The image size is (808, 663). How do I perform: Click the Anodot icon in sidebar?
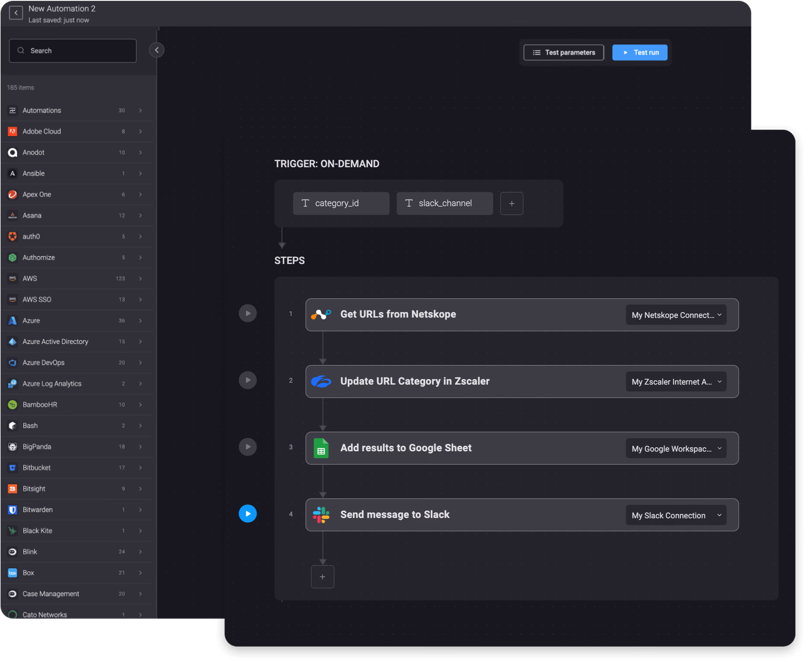click(13, 152)
